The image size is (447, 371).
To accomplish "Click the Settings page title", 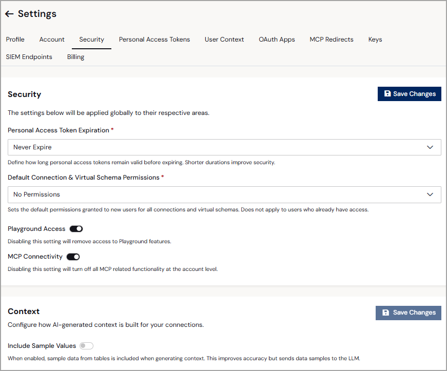I will pos(37,14).
